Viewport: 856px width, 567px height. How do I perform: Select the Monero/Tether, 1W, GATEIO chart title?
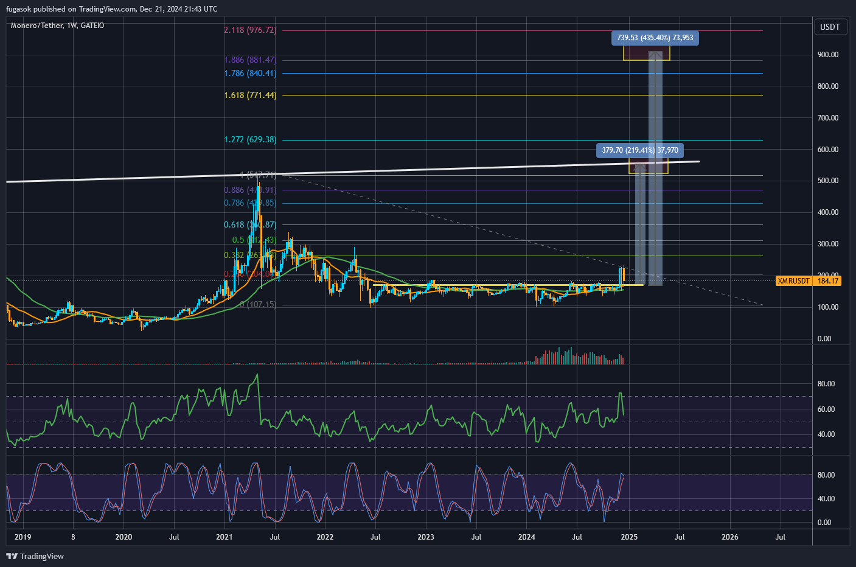coord(57,26)
